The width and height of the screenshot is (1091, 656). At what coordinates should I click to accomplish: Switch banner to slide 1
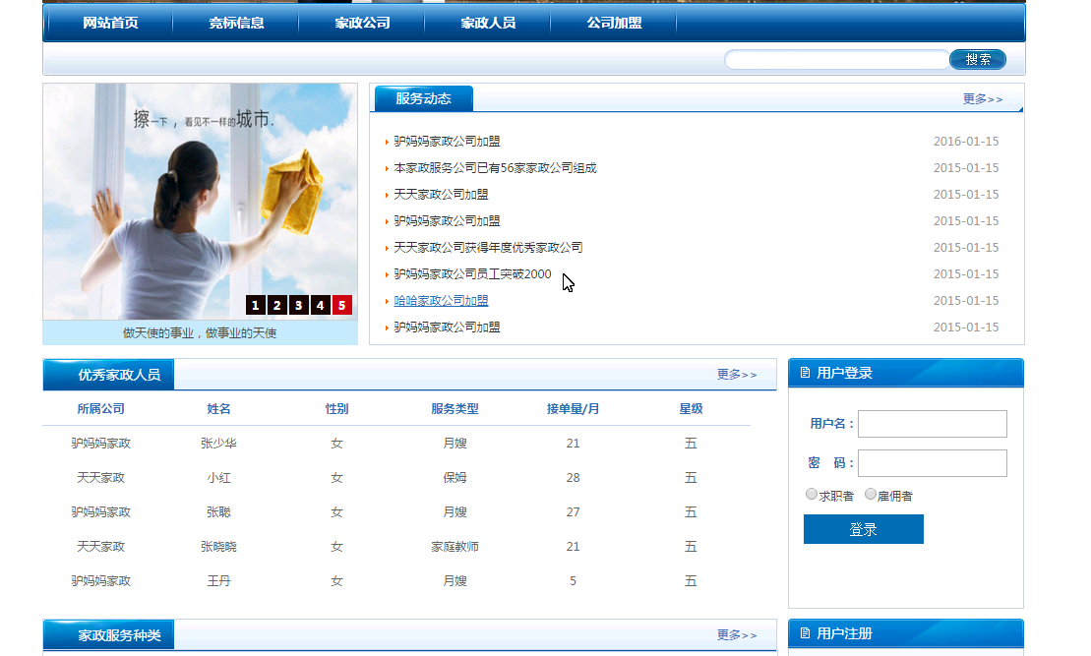(256, 306)
